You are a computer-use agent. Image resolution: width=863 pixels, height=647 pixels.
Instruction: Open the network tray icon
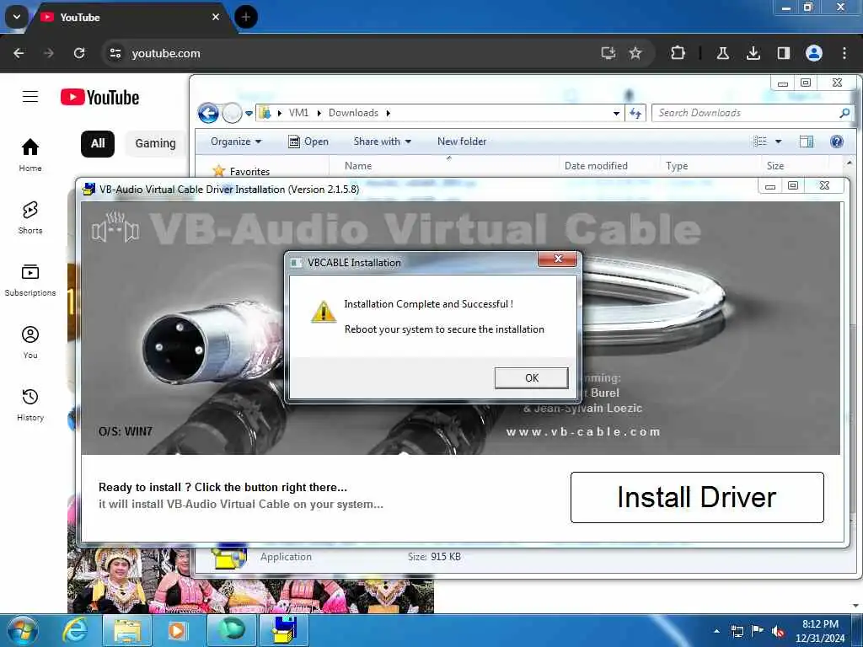point(737,631)
